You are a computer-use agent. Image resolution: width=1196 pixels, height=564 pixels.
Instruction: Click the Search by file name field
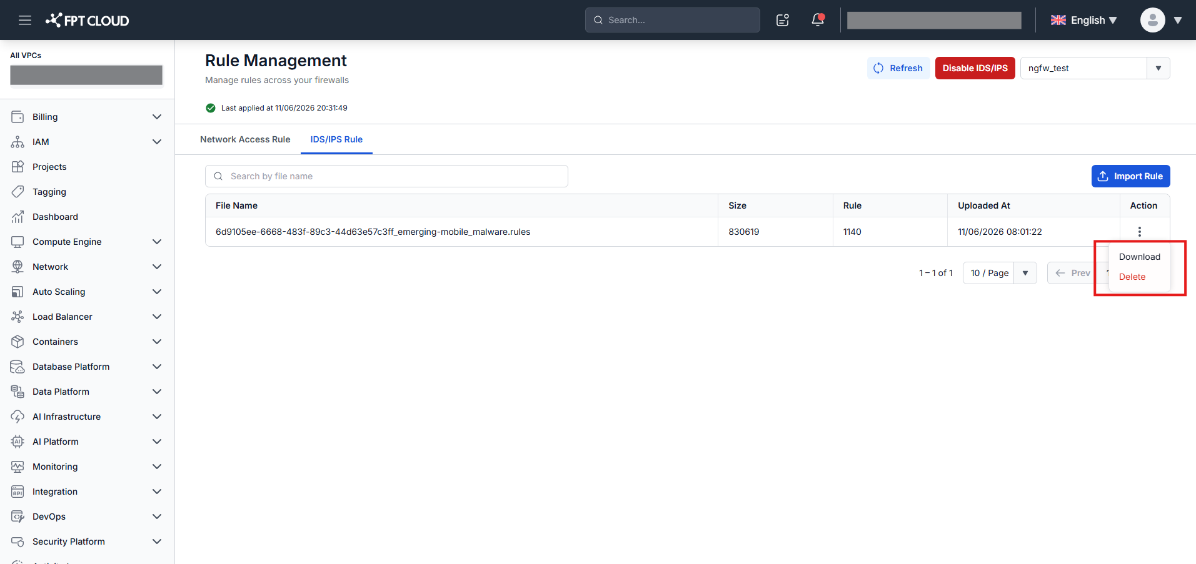(386, 176)
